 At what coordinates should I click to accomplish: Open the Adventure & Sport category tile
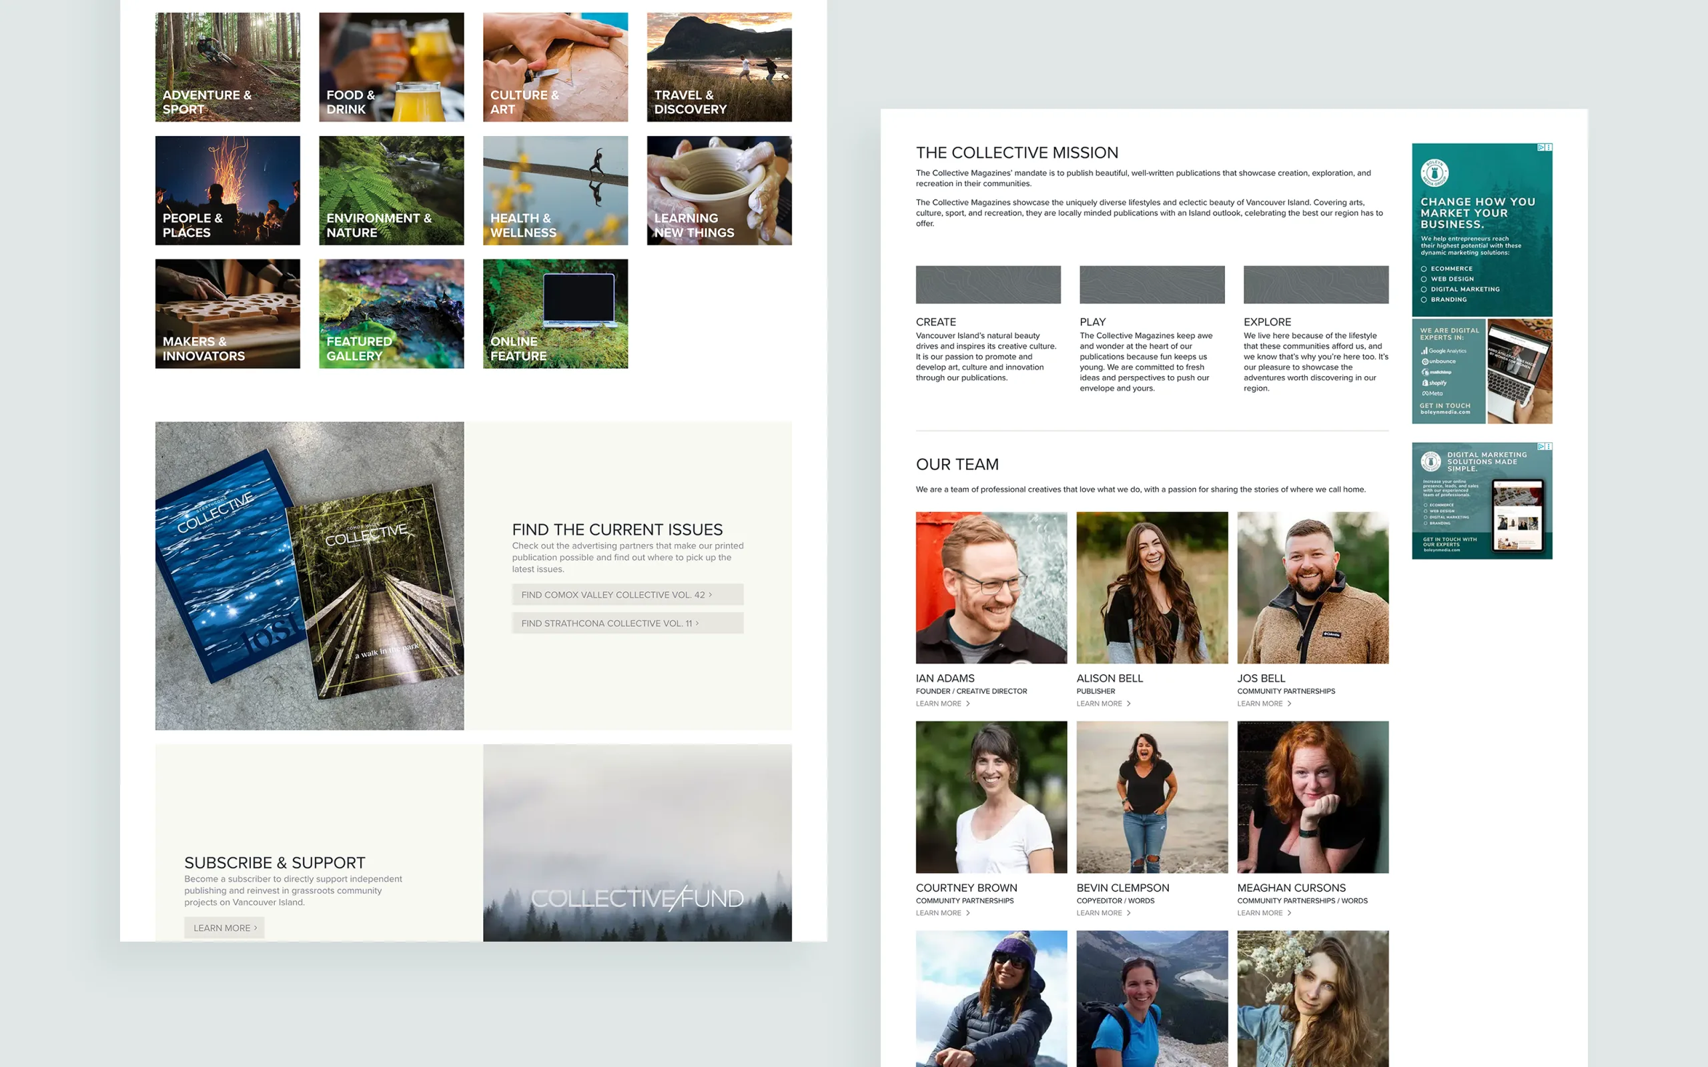tap(228, 67)
